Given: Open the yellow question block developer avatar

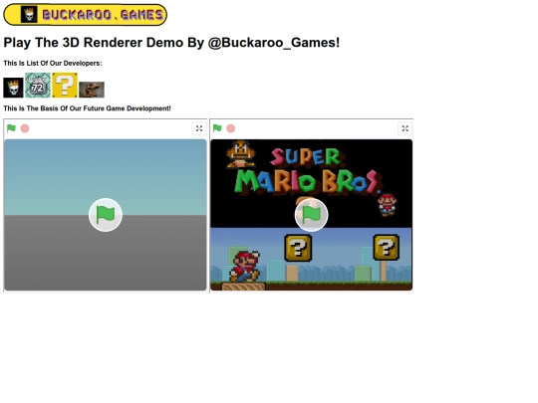Looking at the screenshot, I should pyautogui.click(x=65, y=85).
